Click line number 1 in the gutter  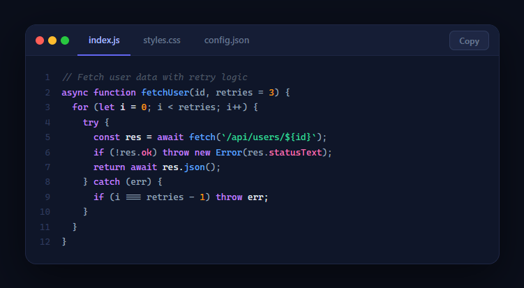[x=47, y=77]
